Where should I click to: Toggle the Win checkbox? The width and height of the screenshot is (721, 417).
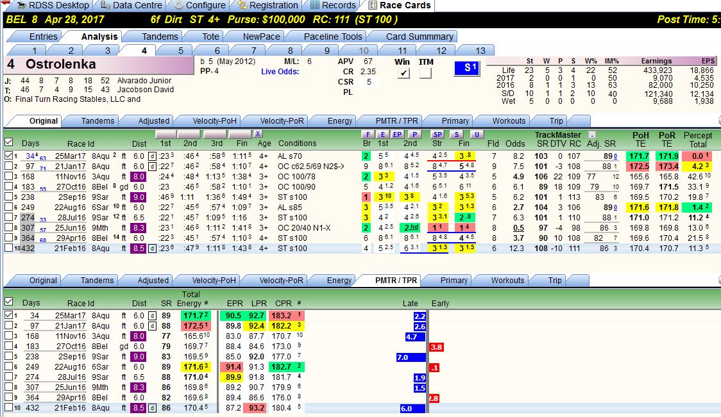(x=403, y=73)
